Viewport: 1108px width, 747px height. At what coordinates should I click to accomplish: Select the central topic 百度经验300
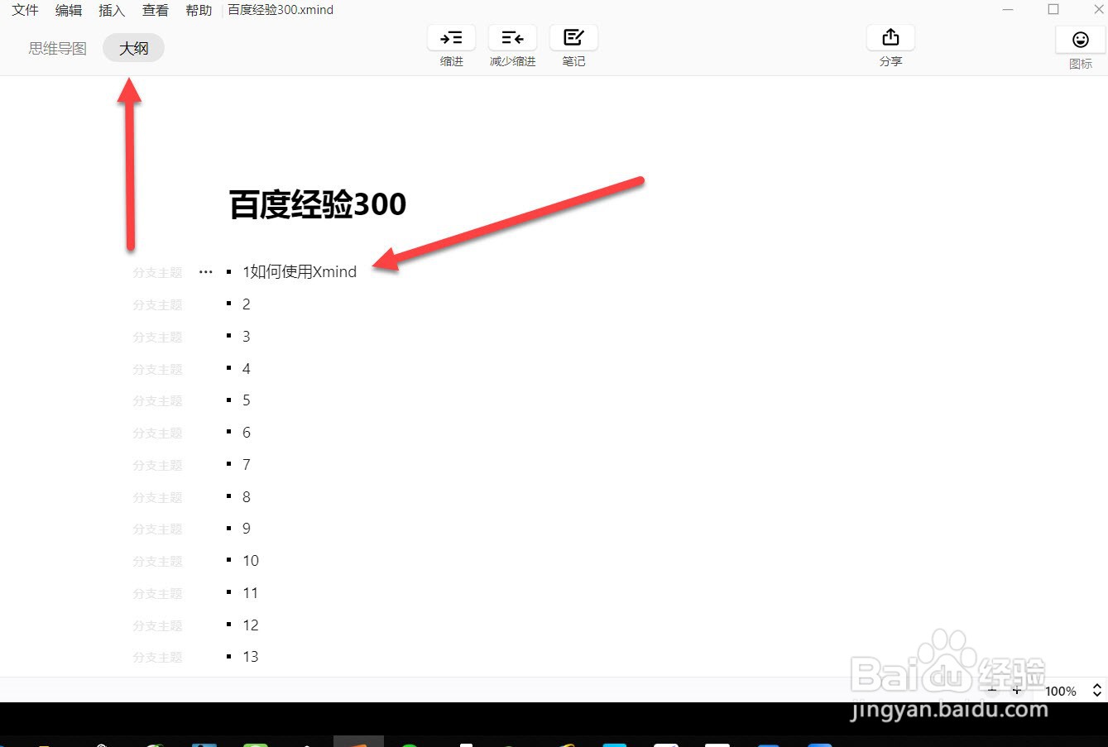(317, 204)
